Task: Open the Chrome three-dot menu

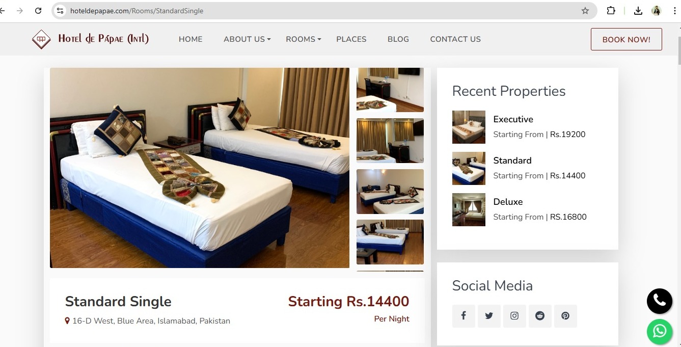Action: click(674, 11)
